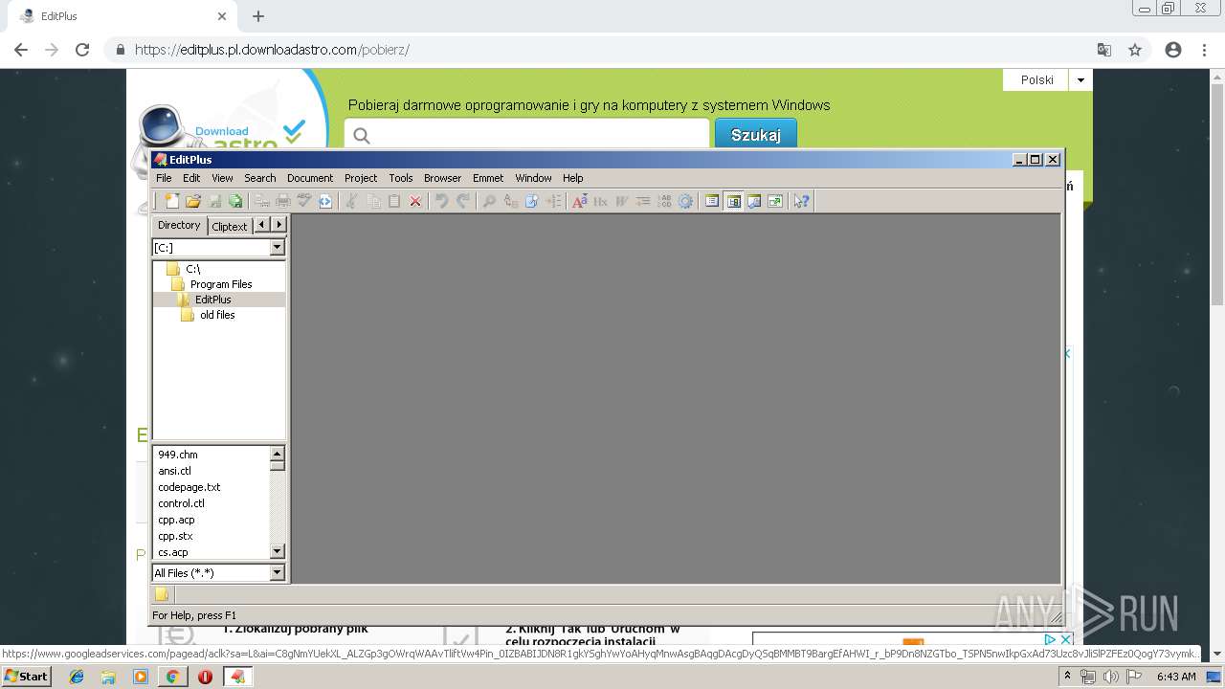1225x689 pixels.
Task: Select cpp.acp in the file list
Action: point(177,520)
